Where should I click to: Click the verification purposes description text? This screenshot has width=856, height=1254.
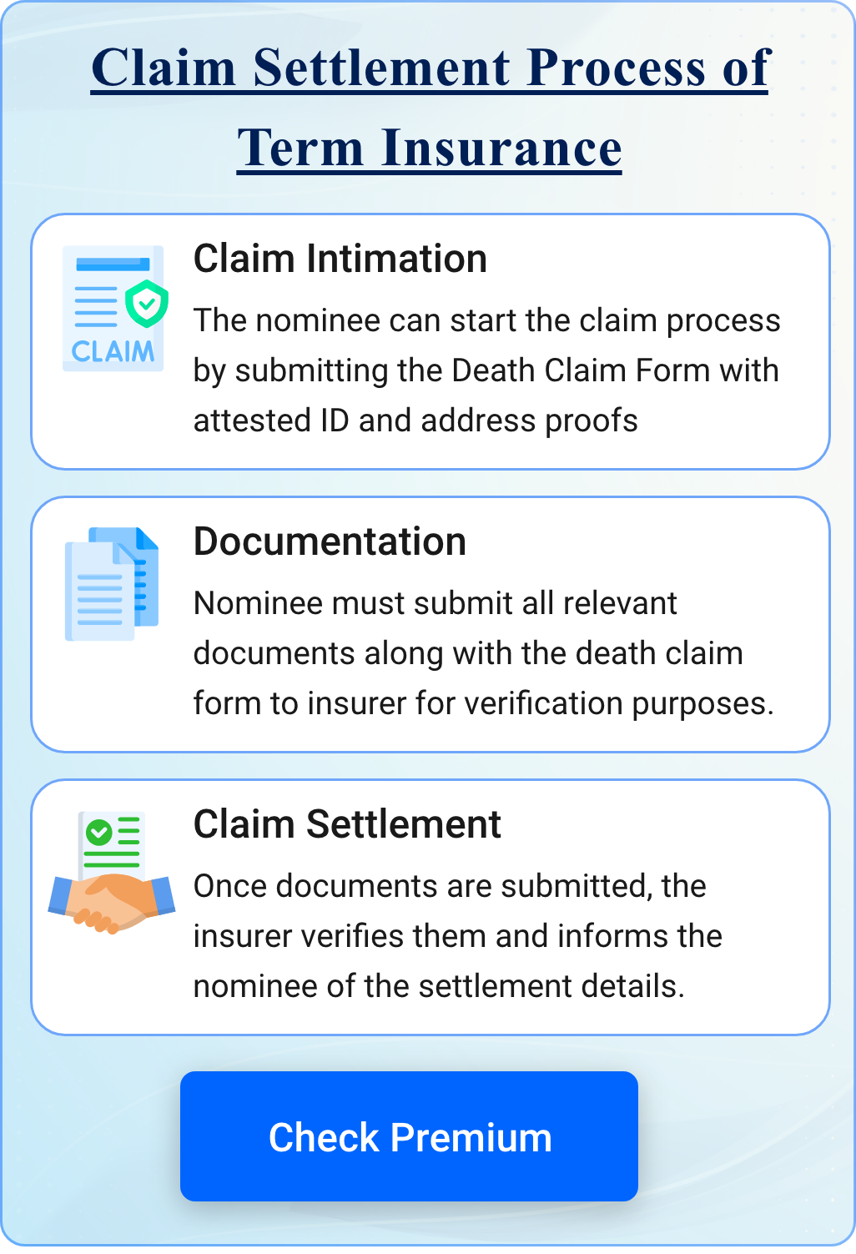[484, 703]
